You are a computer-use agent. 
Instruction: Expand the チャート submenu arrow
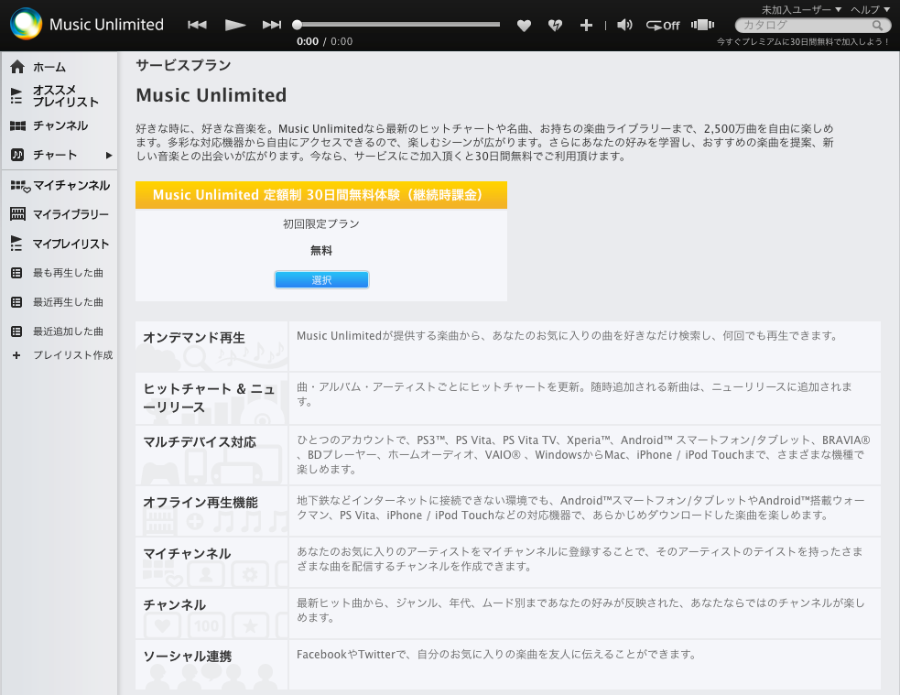[x=109, y=155]
